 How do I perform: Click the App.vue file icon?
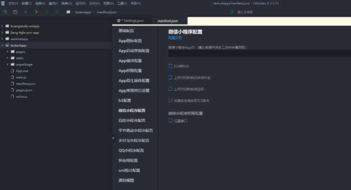pos(13,71)
